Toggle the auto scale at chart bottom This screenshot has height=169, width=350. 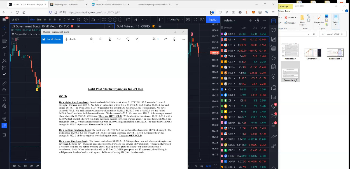click(209, 166)
